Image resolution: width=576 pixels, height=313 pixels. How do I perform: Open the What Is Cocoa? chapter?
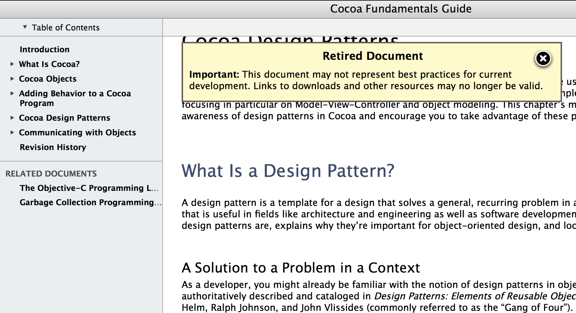point(49,64)
